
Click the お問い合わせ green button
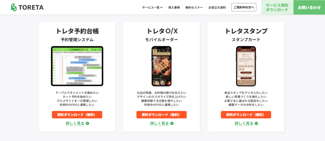coord(309,7)
